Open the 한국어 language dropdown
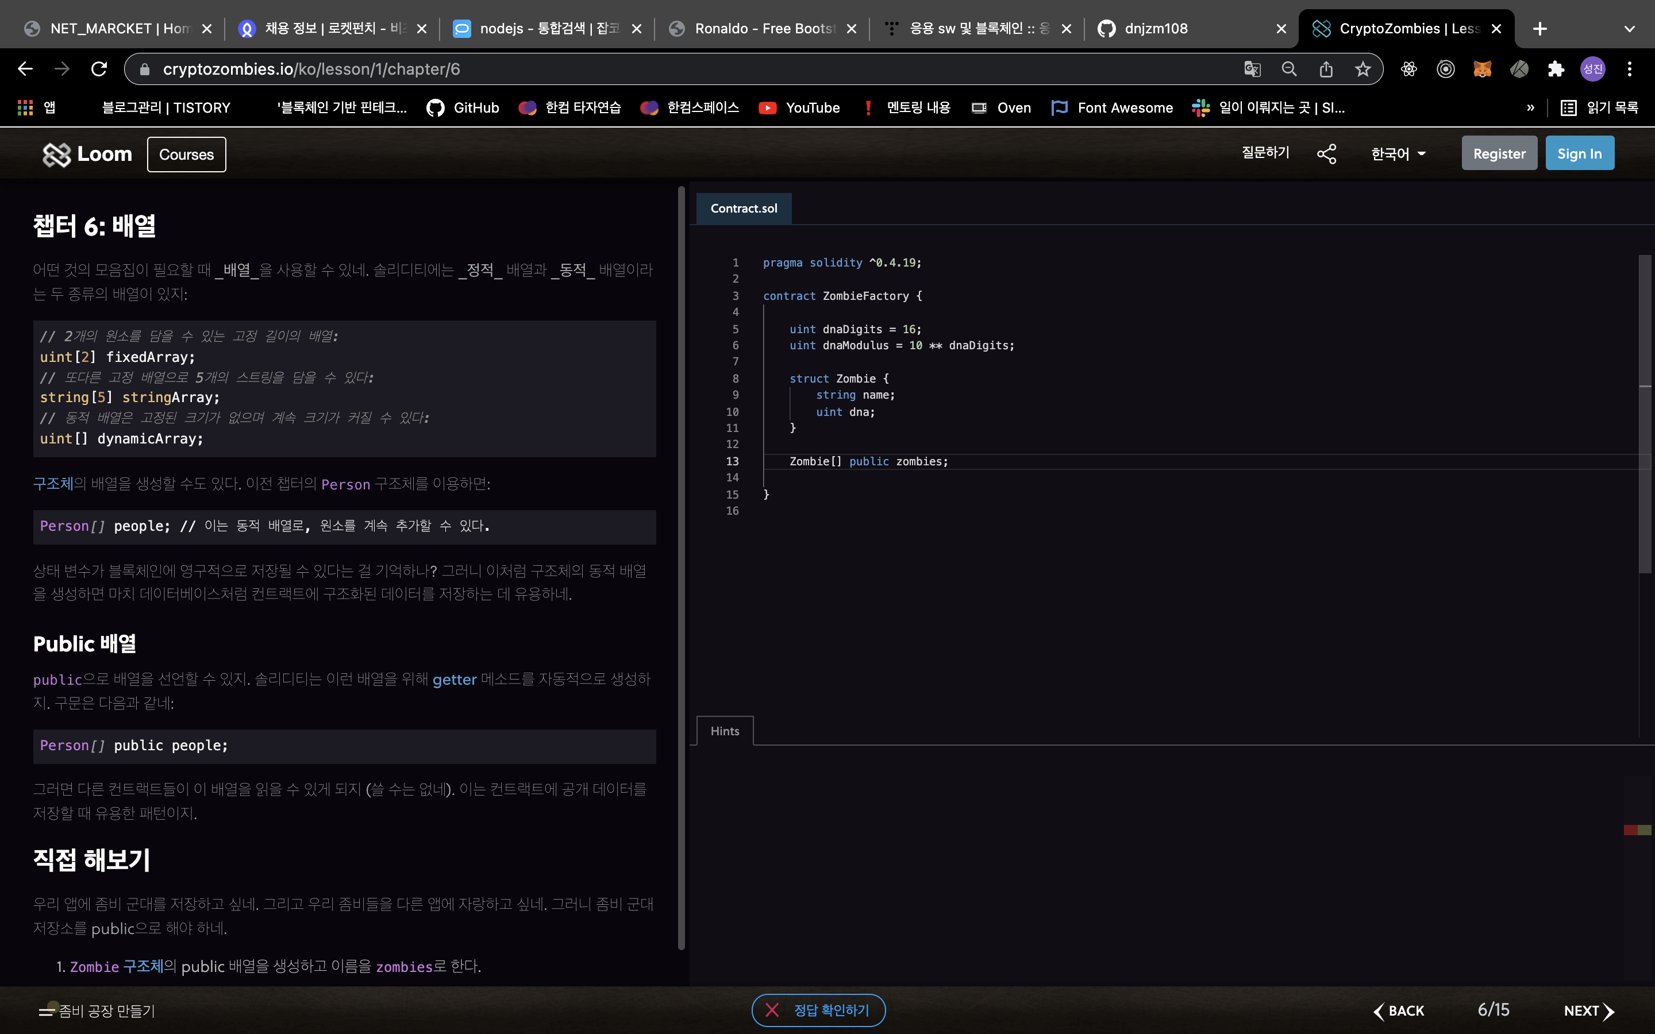Image resolution: width=1655 pixels, height=1034 pixels. [x=1398, y=154]
